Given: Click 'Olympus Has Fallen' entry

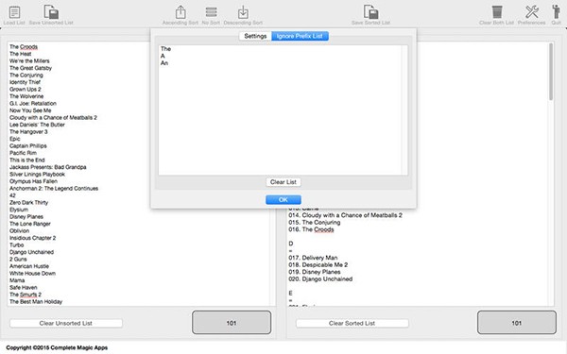Looking at the screenshot, I should [x=34, y=181].
